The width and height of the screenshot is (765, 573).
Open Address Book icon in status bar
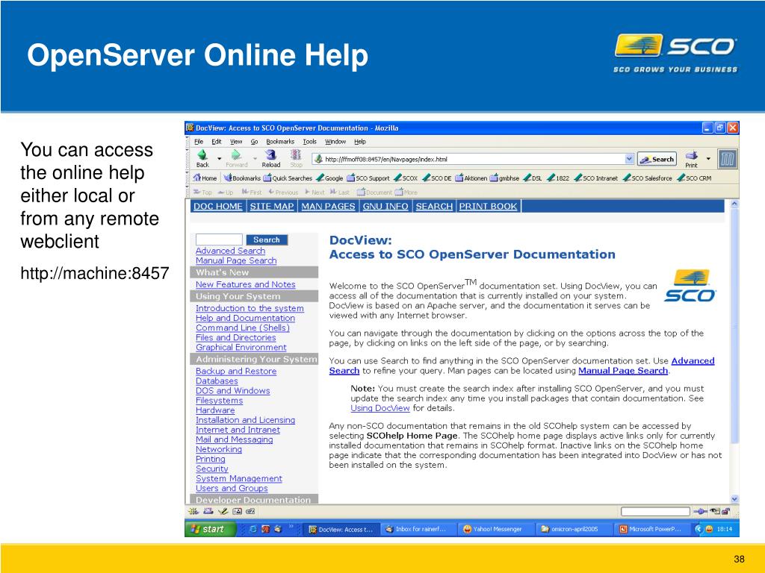pos(237,511)
